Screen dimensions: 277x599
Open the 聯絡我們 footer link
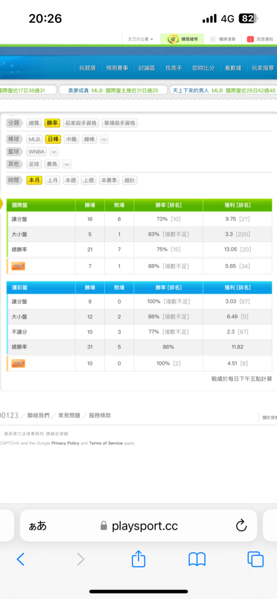(x=38, y=415)
